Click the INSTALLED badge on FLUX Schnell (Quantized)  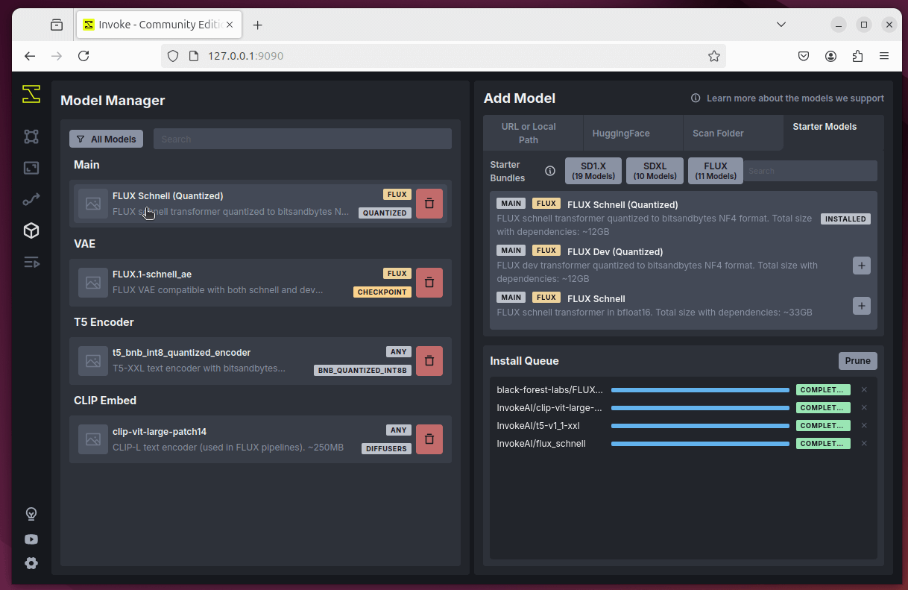coord(845,219)
